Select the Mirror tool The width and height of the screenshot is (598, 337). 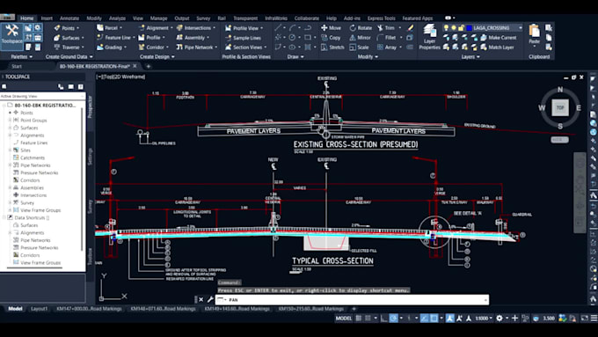pyautogui.click(x=360, y=38)
